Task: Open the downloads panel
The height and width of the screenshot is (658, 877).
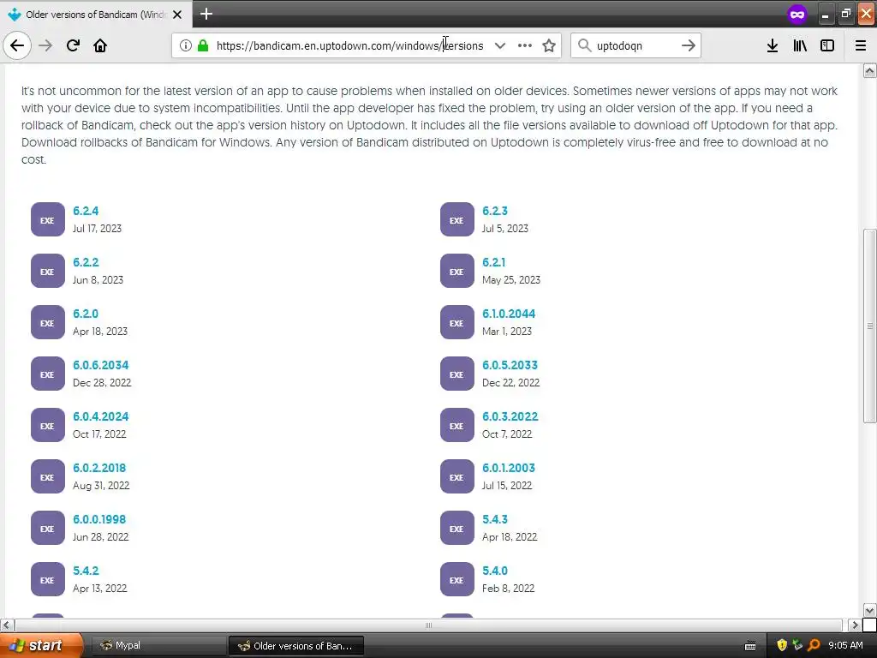Action: coord(773,45)
